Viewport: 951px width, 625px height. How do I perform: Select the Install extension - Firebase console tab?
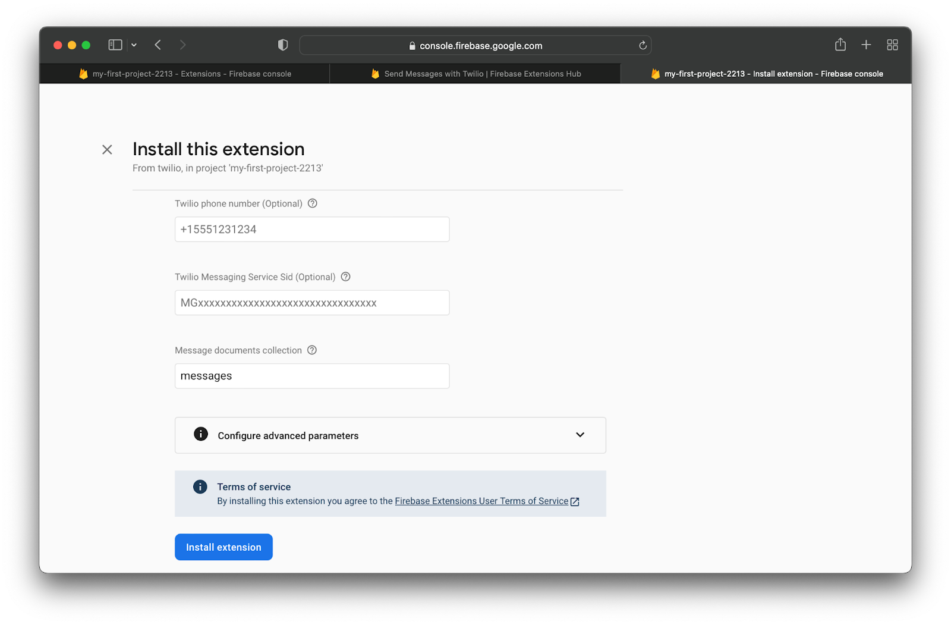coord(766,74)
